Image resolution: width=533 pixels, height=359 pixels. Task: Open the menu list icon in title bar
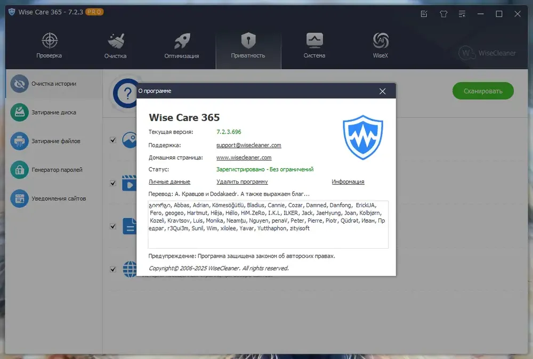462,14
